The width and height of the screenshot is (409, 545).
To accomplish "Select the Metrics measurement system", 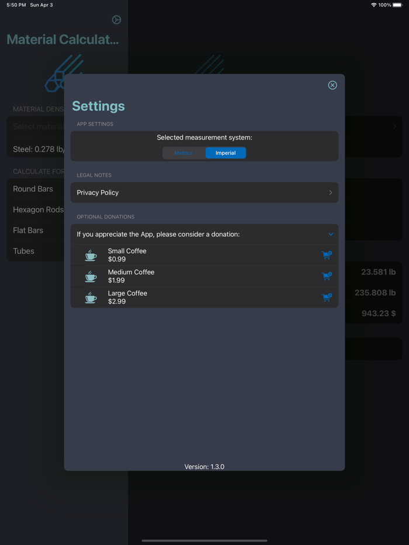I will click(x=184, y=153).
